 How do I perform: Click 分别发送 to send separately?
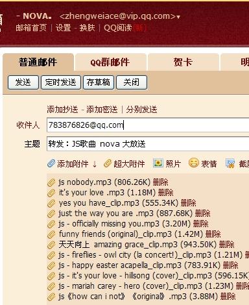pos(141,110)
